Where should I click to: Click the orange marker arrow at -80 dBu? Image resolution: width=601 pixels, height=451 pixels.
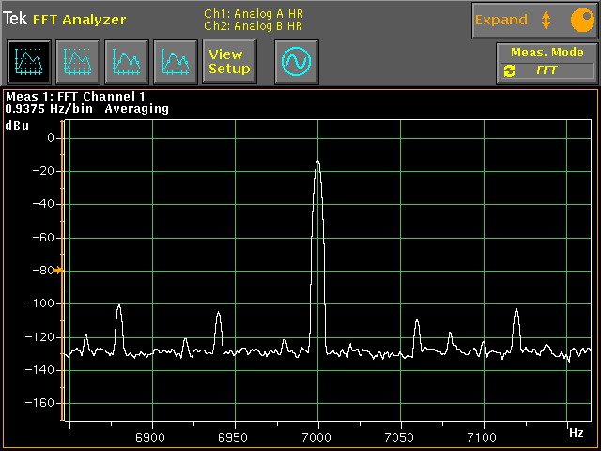58,271
